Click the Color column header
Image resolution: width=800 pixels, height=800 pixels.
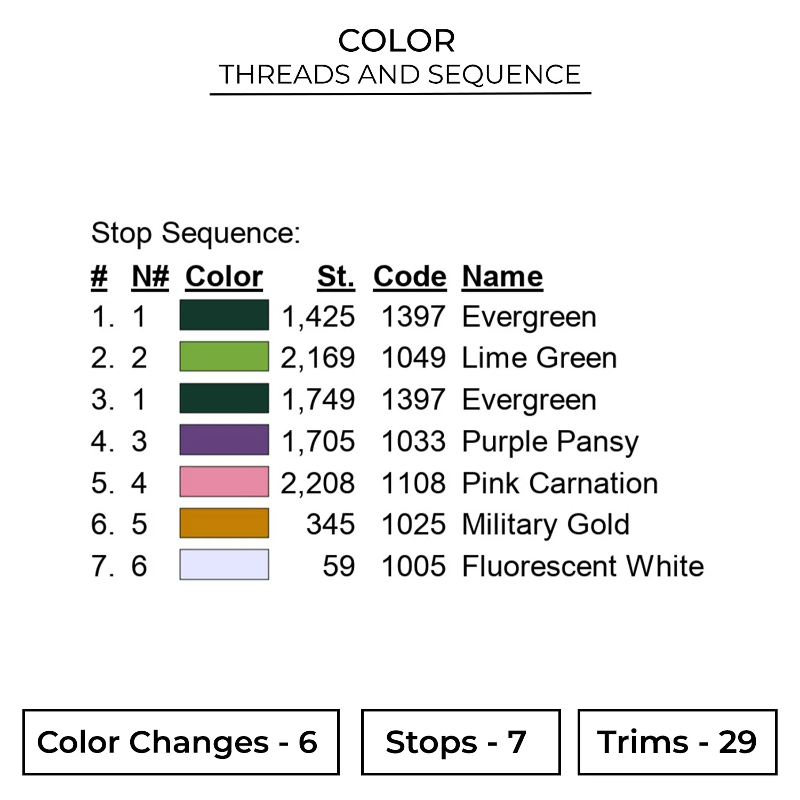click(x=224, y=277)
